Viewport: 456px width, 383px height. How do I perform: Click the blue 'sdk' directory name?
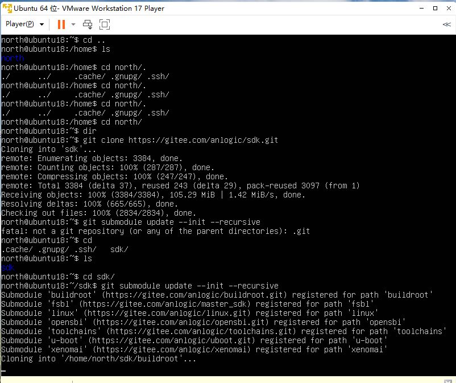(8, 267)
